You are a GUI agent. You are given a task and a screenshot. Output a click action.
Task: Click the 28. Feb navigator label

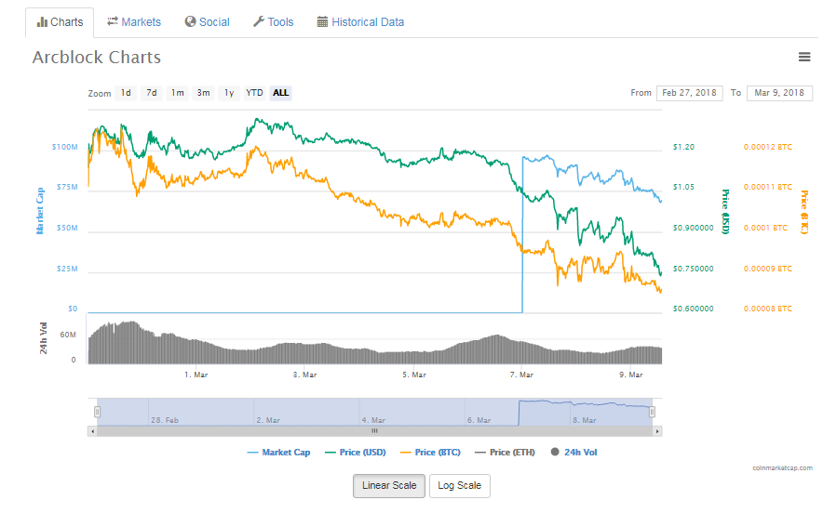click(x=165, y=420)
